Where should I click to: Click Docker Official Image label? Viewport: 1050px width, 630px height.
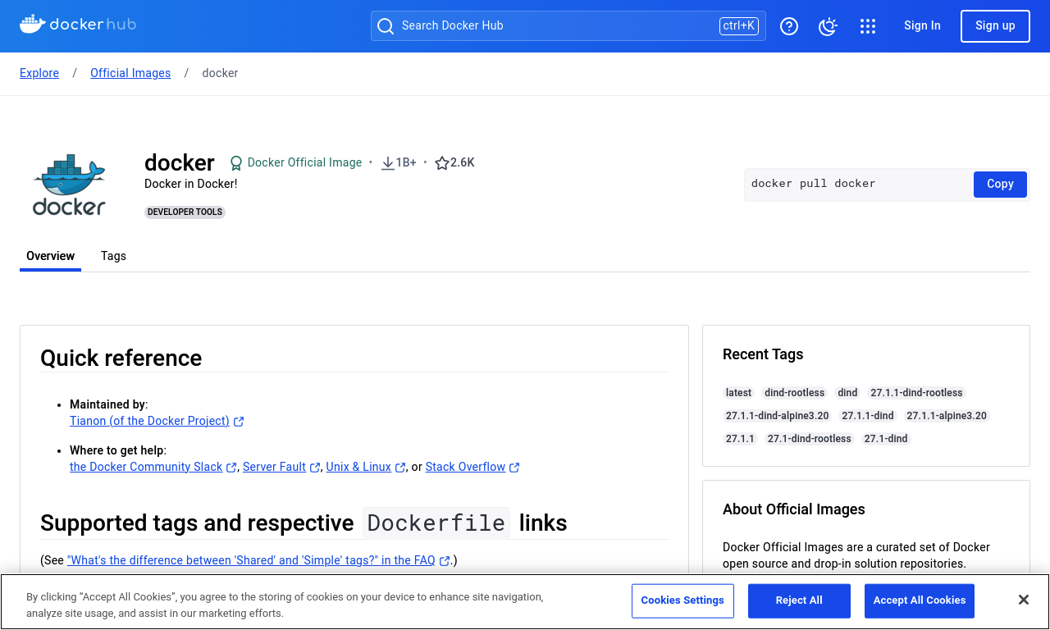304,162
